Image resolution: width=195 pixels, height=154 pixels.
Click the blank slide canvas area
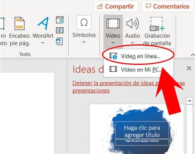[27, 113]
